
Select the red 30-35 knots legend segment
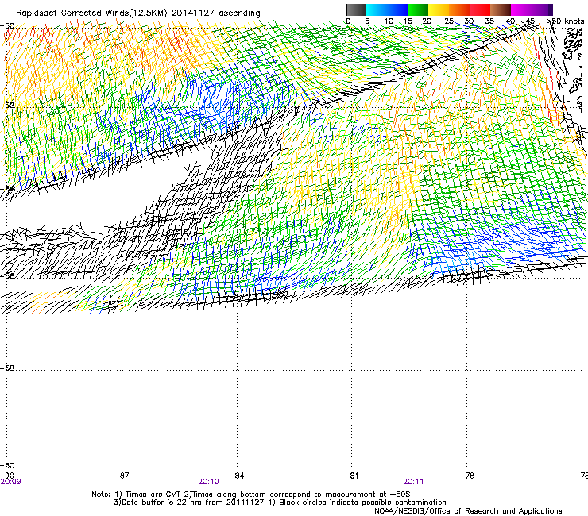[480, 10]
